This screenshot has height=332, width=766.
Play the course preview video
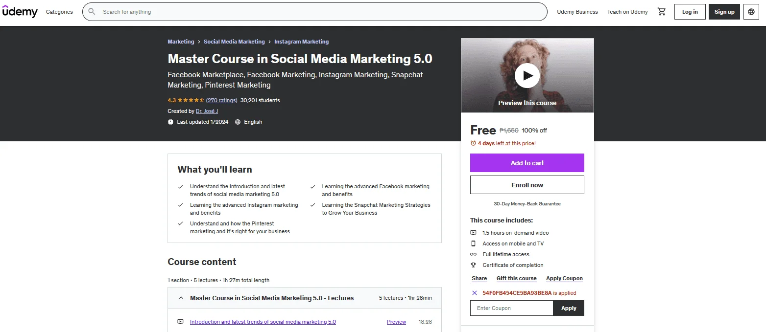527,75
